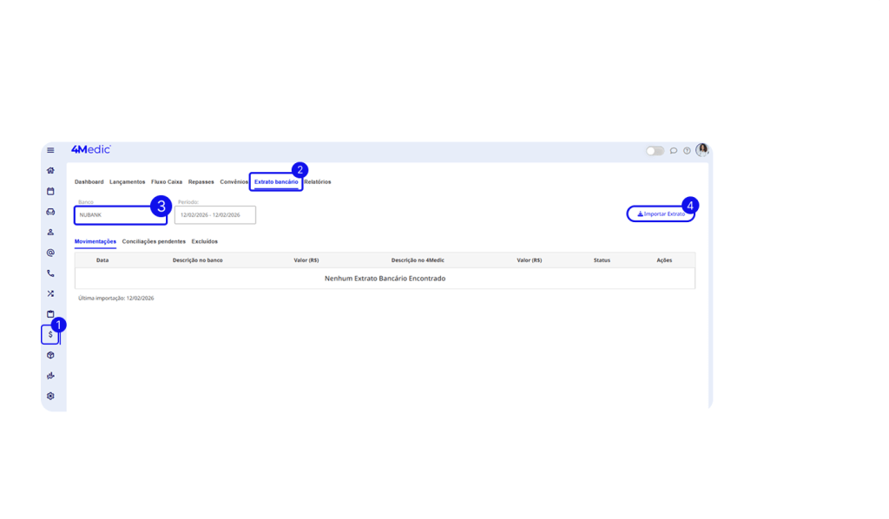This screenshot has width=889, height=519.
Task: Open the financial dollar sign sidebar icon
Action: [x=50, y=334]
